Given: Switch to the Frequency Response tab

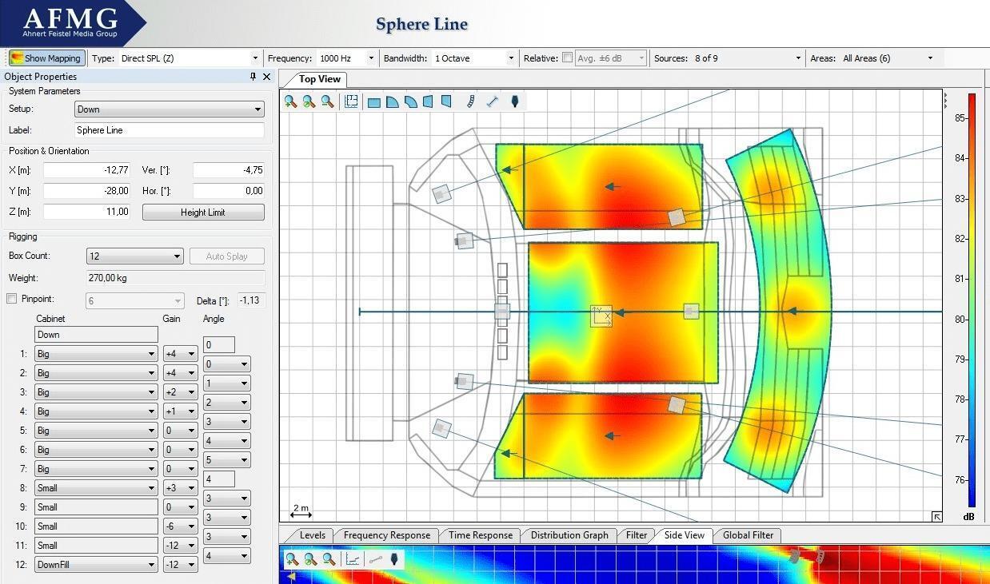Looking at the screenshot, I should point(386,535).
